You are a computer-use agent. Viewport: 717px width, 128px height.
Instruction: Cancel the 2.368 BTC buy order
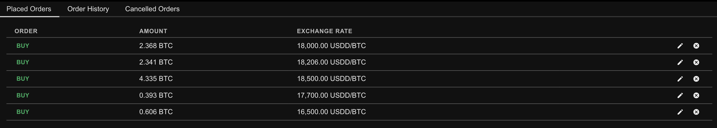coord(696,46)
